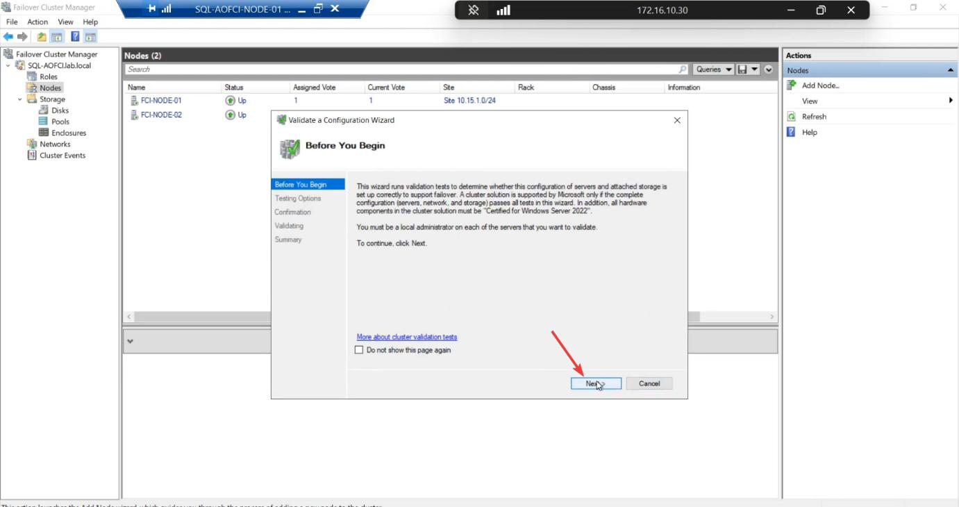This screenshot has height=507, width=959.
Task: Open the Queries dropdown
Action: click(x=714, y=69)
